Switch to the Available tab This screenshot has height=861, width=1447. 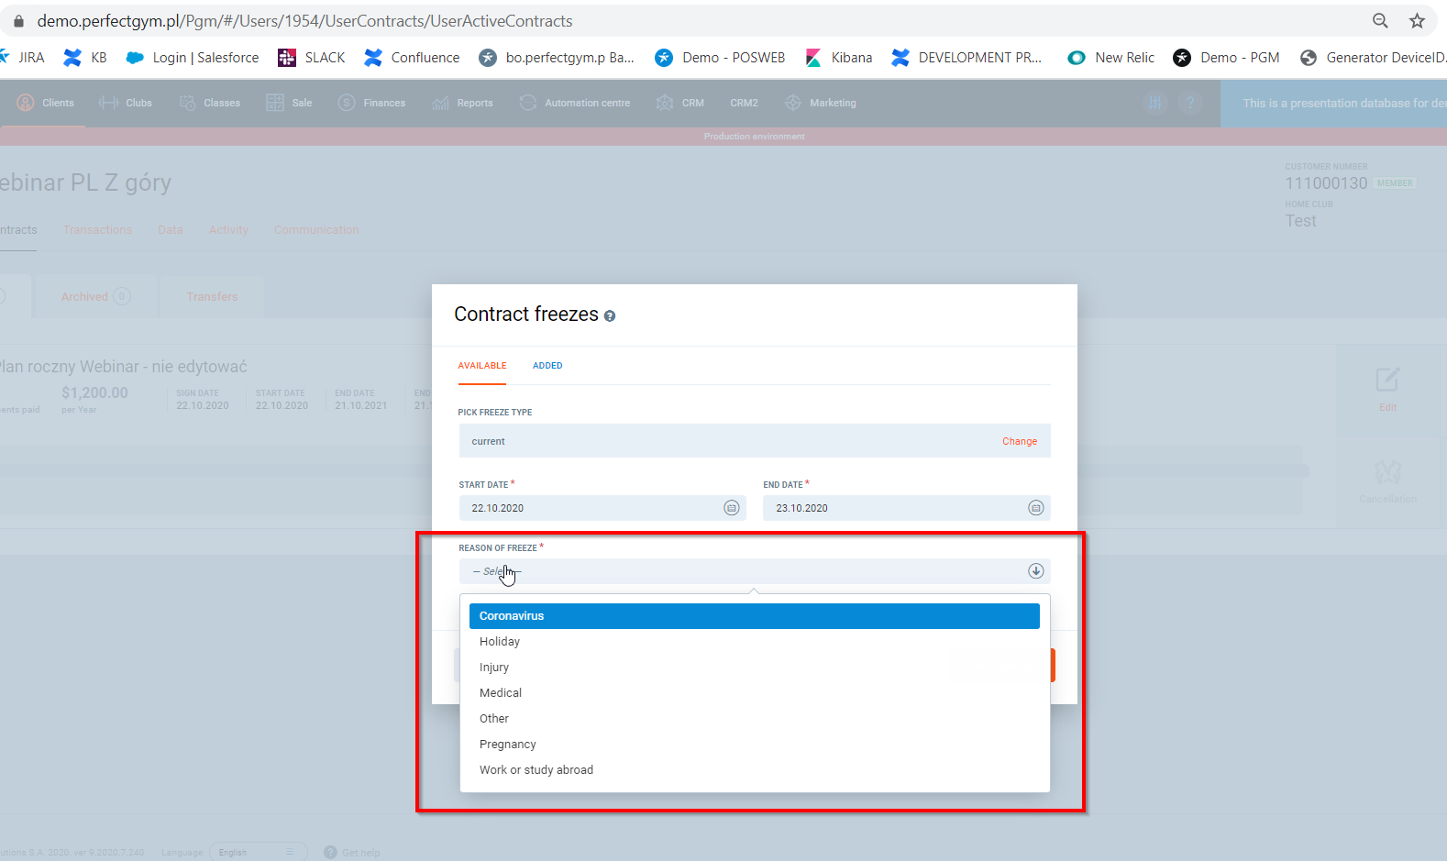(x=482, y=366)
